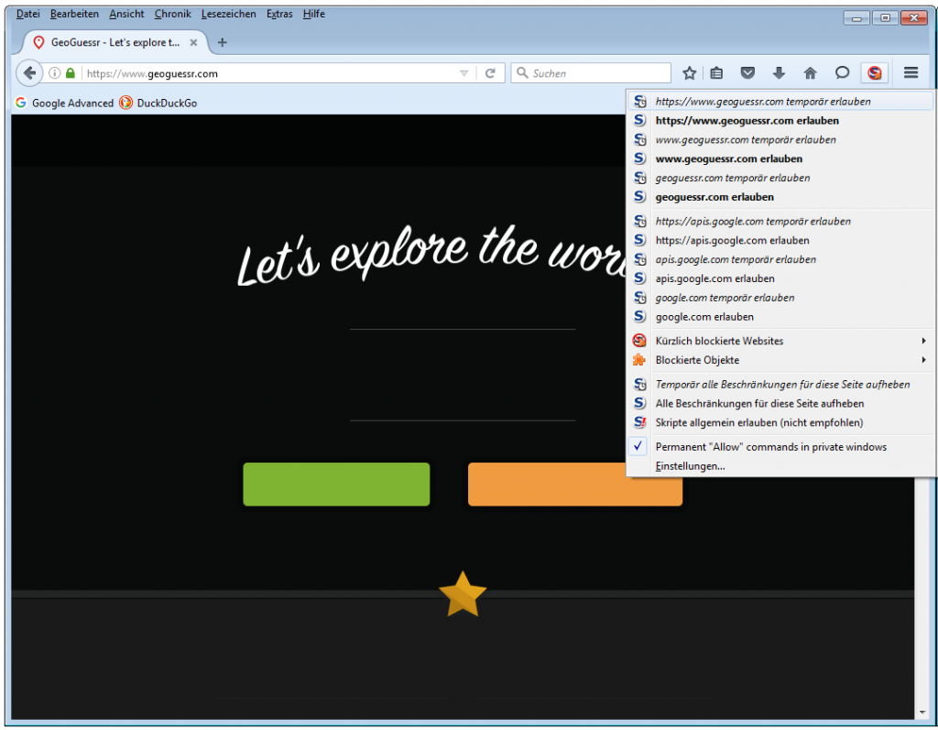Maximize the Firefox window
Screen dimensions: 938x730
(886, 18)
